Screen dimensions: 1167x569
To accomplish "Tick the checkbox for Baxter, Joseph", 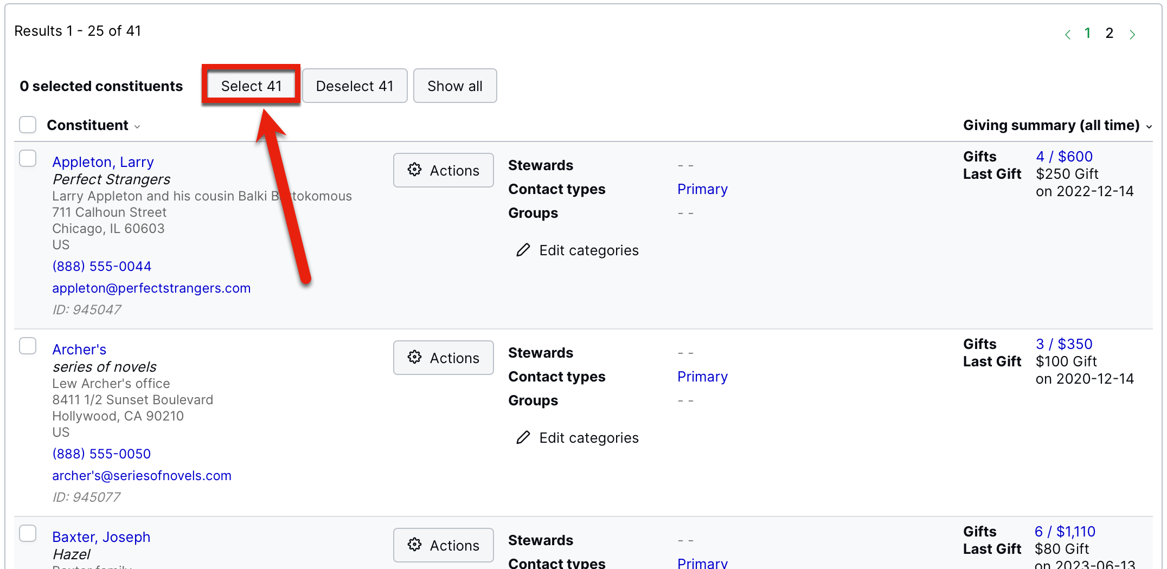I will pyautogui.click(x=28, y=533).
